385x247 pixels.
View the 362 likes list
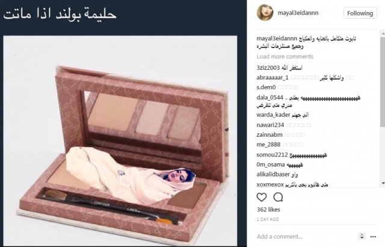tap(268, 210)
